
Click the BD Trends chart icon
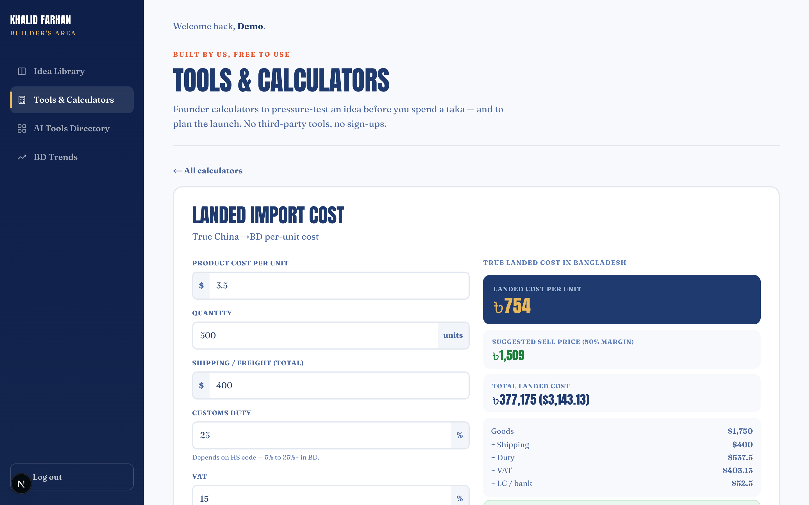22,157
